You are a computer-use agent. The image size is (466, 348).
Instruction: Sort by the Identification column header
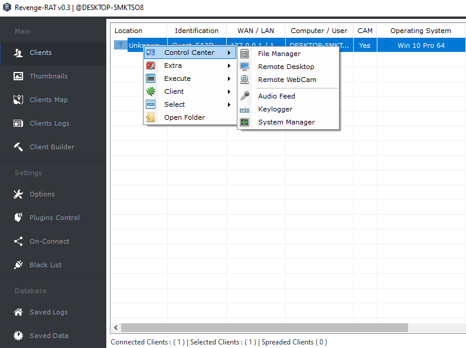[197, 31]
